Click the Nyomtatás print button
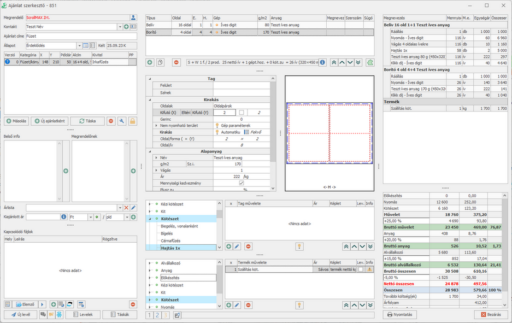The height and width of the screenshot is (323, 512). pos(400,314)
